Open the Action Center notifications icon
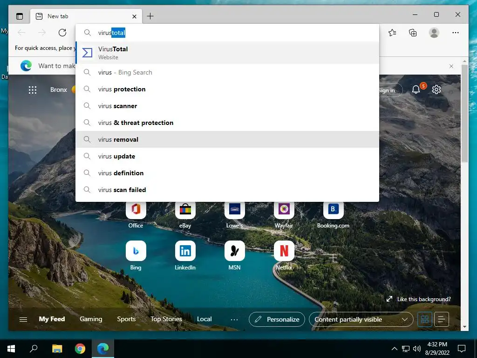Image resolution: width=477 pixels, height=358 pixels. point(462,349)
